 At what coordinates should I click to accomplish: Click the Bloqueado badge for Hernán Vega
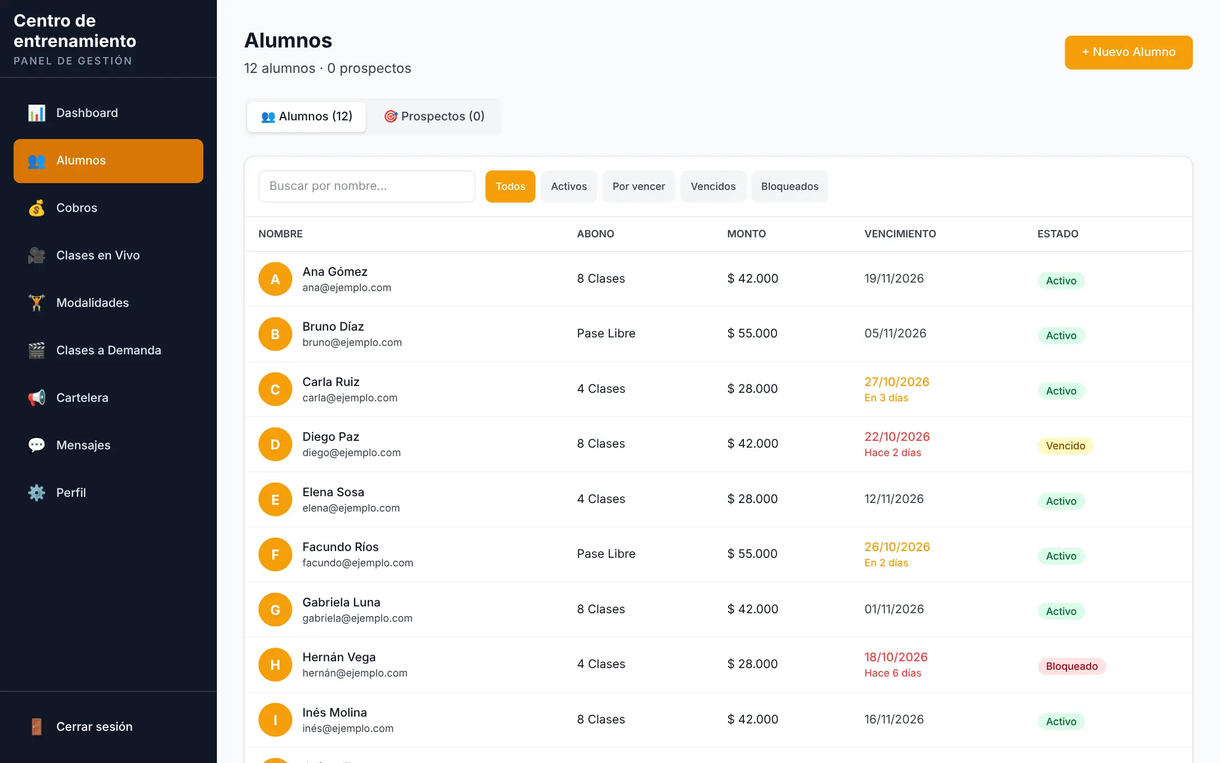tap(1071, 666)
